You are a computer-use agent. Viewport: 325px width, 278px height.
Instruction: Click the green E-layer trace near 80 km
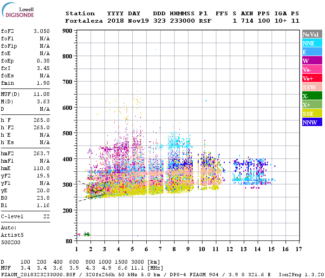[87, 234]
